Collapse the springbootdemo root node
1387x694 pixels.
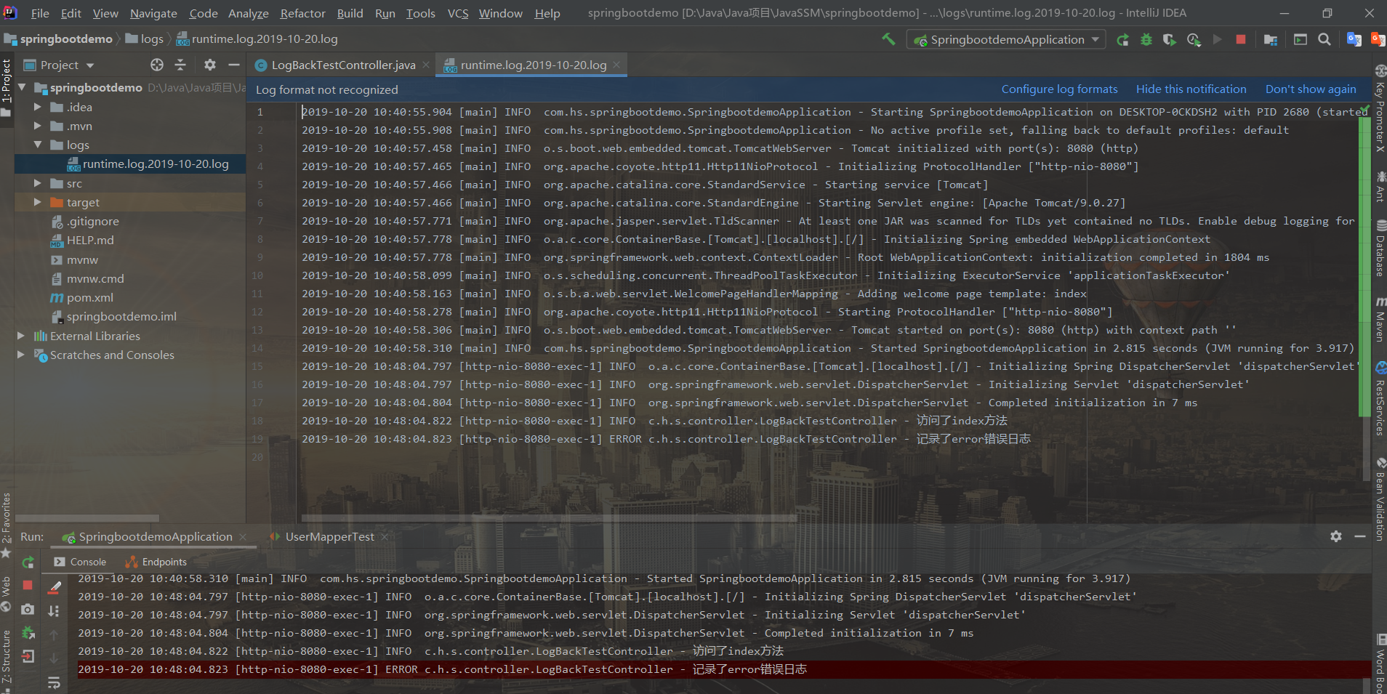pyautogui.click(x=22, y=87)
